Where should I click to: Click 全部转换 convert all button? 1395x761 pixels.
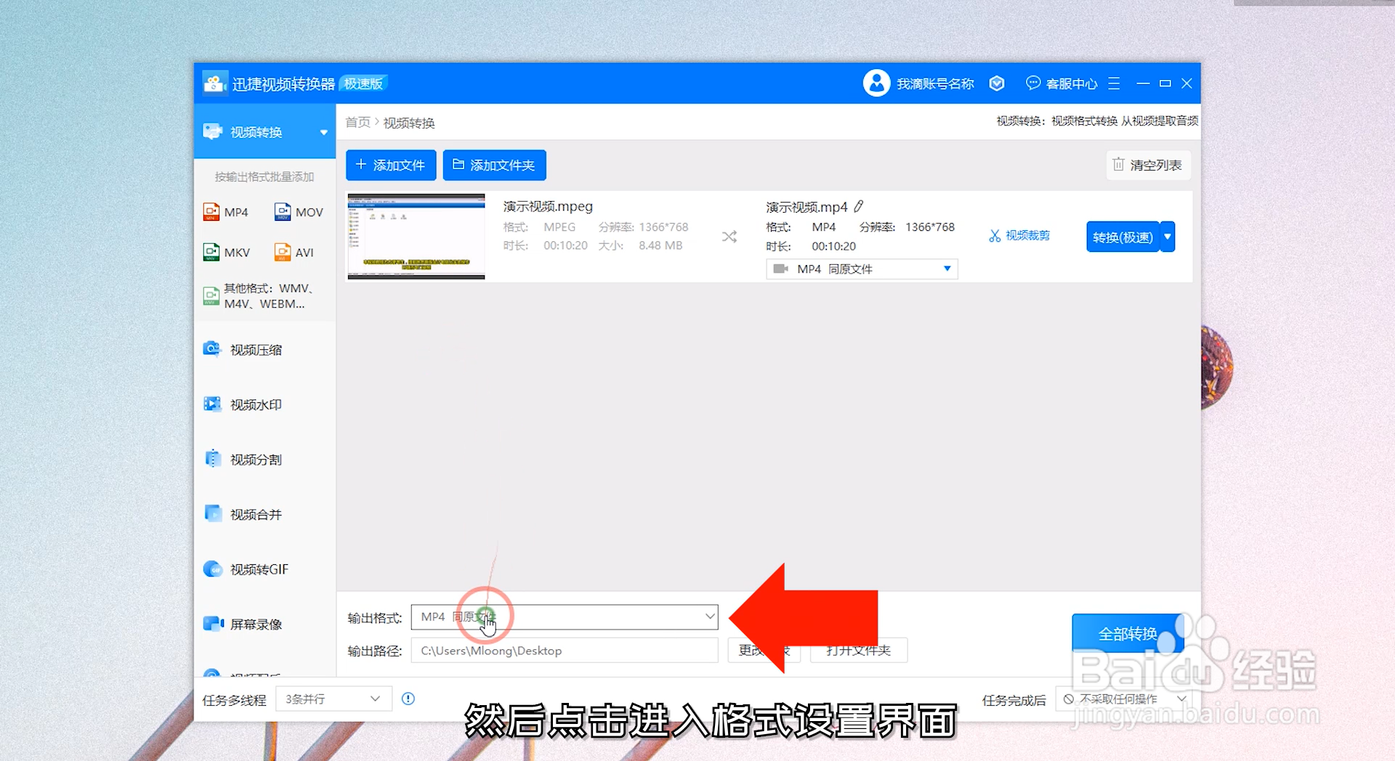(1128, 633)
